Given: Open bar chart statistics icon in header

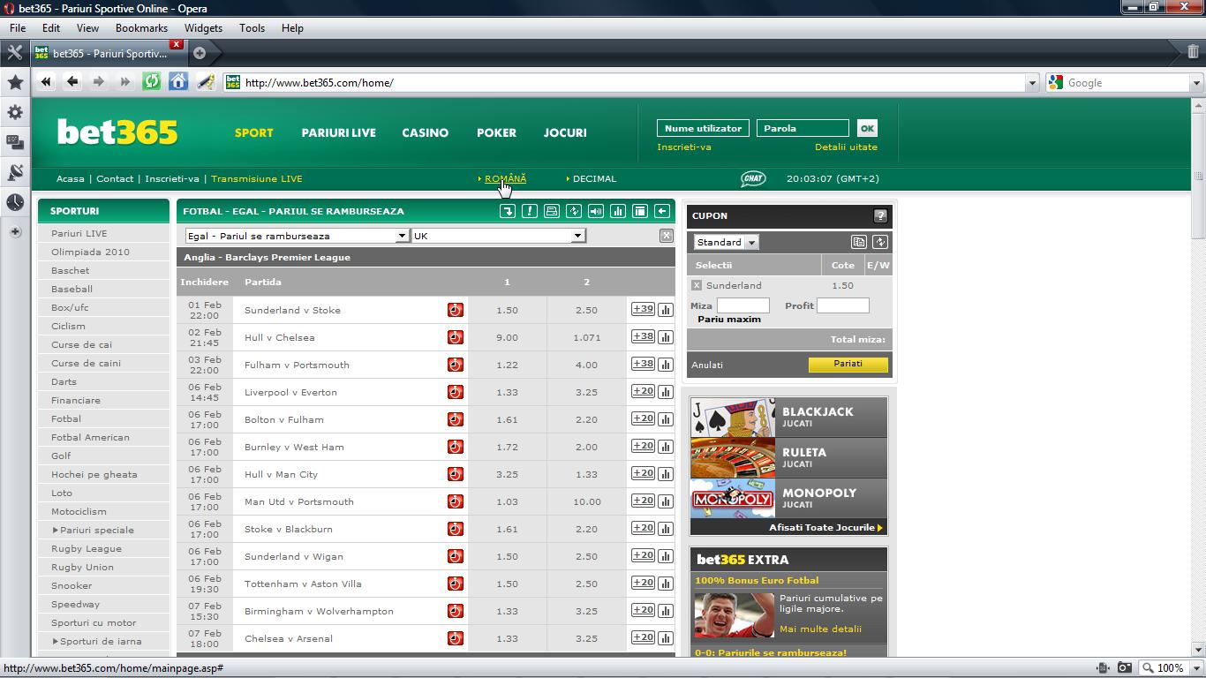Looking at the screenshot, I should tap(618, 211).
